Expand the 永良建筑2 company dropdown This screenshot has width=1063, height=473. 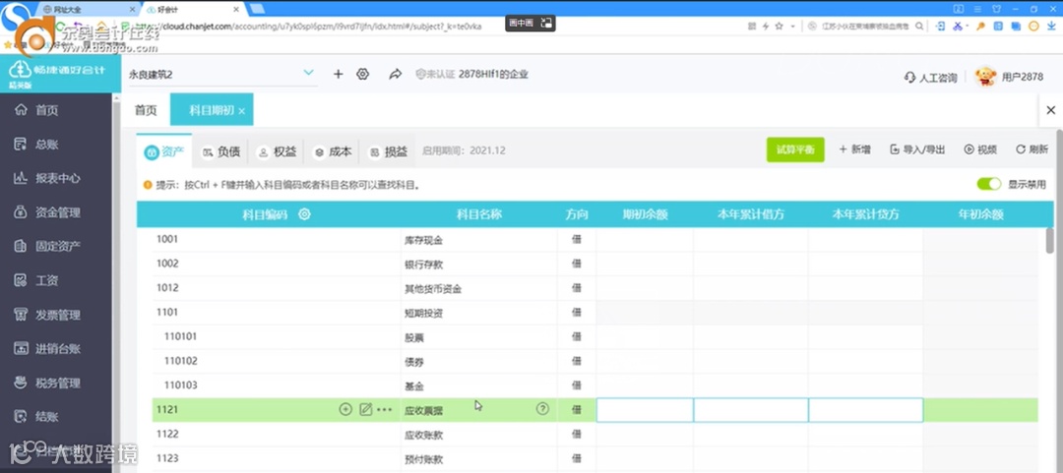(308, 73)
